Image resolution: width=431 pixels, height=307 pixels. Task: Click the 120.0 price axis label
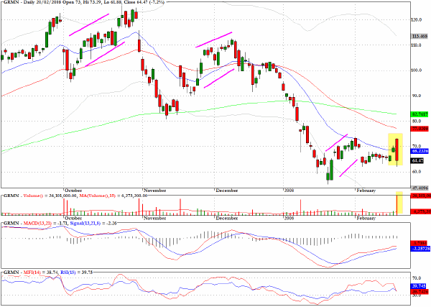tap(417, 20)
